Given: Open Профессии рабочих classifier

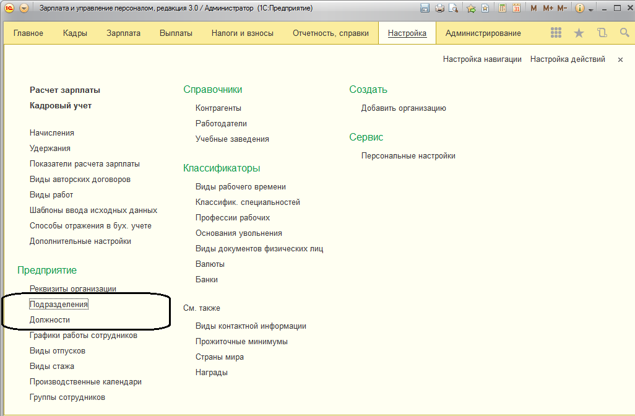Looking at the screenshot, I should [233, 217].
